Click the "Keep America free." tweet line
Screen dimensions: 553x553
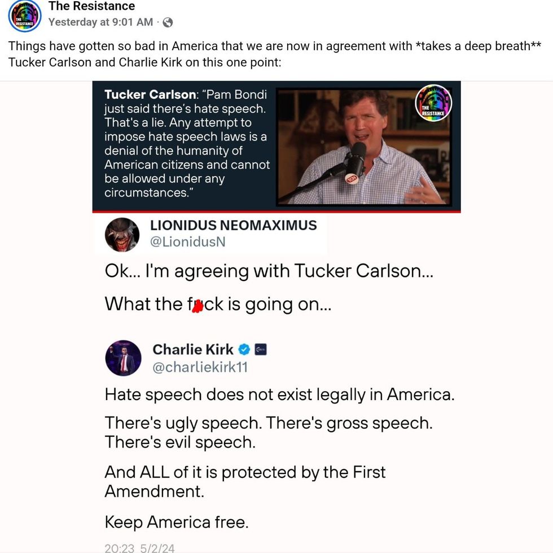(x=177, y=523)
